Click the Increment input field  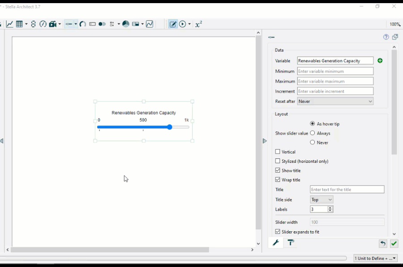(x=335, y=91)
